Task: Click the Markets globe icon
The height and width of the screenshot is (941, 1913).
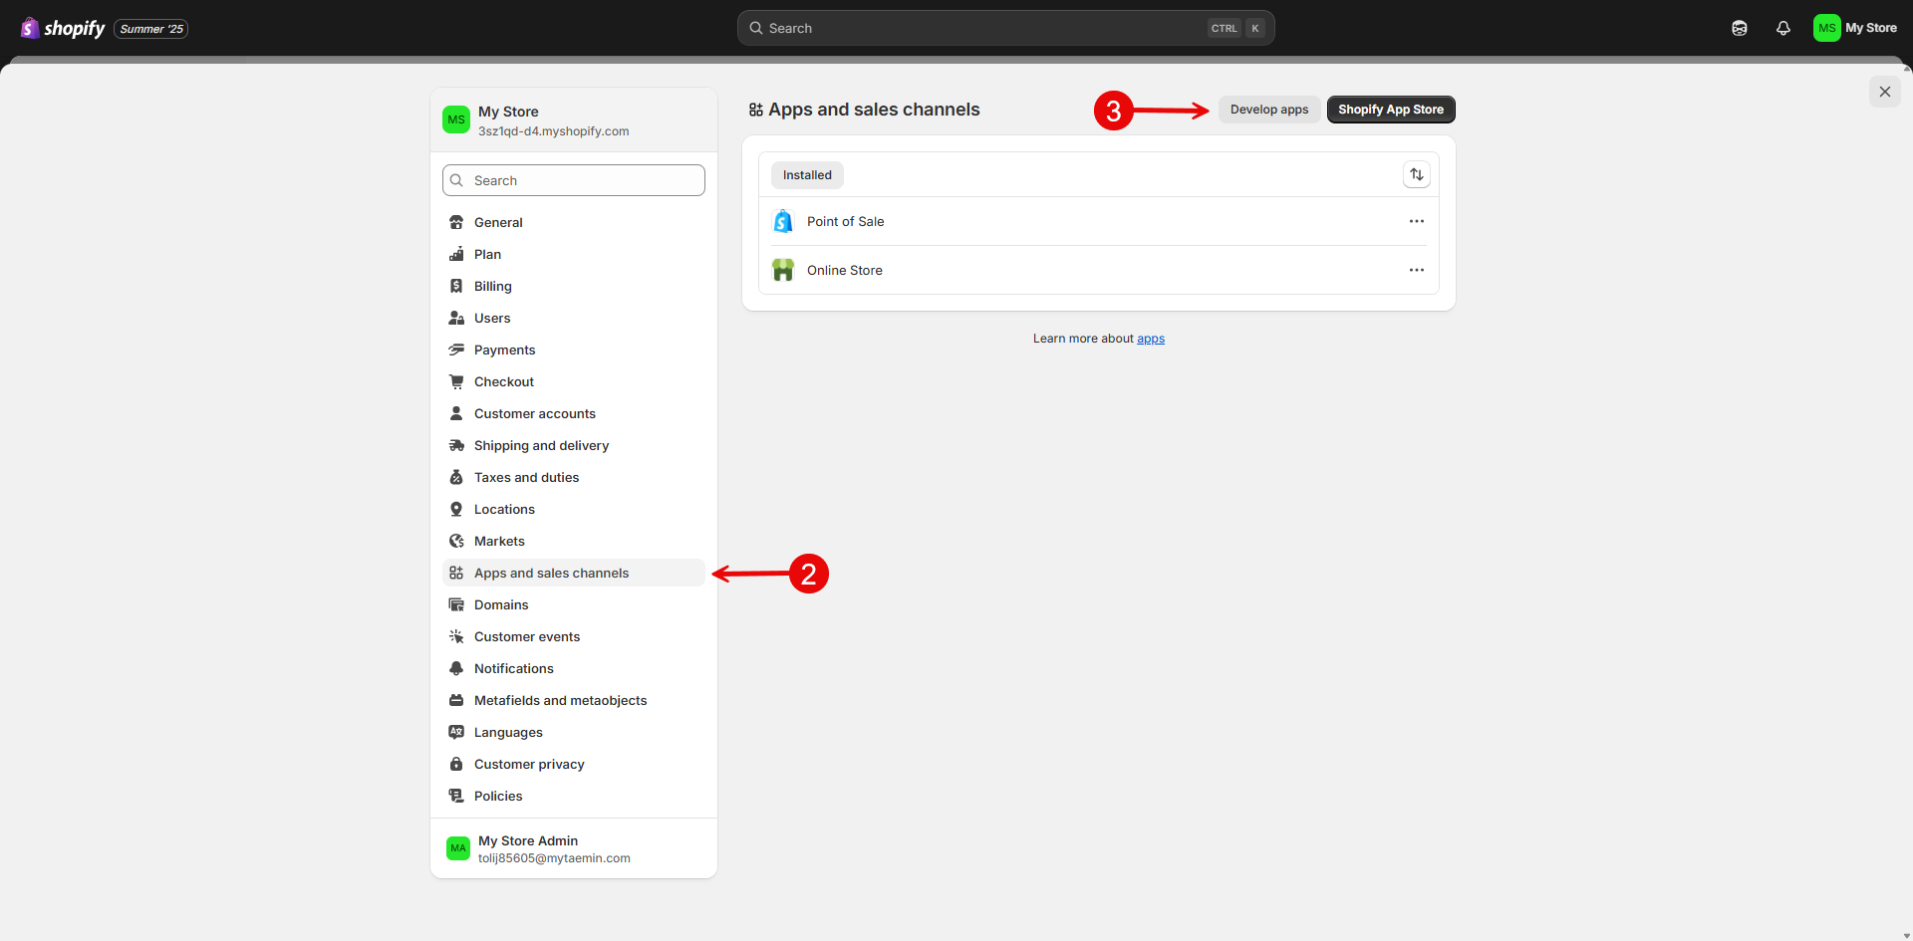Action: point(456,541)
